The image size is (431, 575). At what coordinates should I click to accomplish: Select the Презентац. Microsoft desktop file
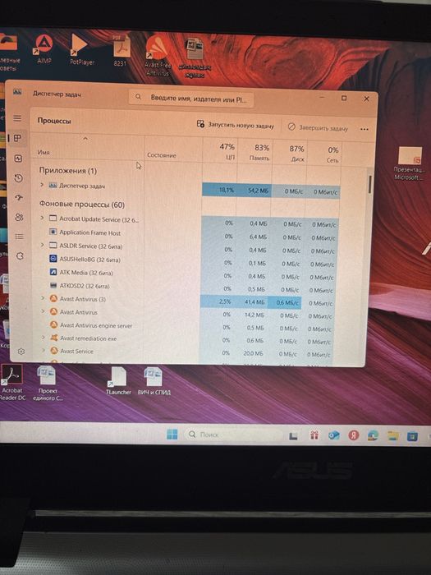click(x=408, y=164)
